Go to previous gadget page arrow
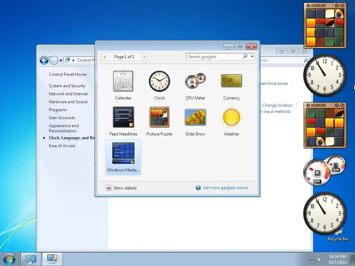Viewport: 355px width, 266px height. coord(105,56)
